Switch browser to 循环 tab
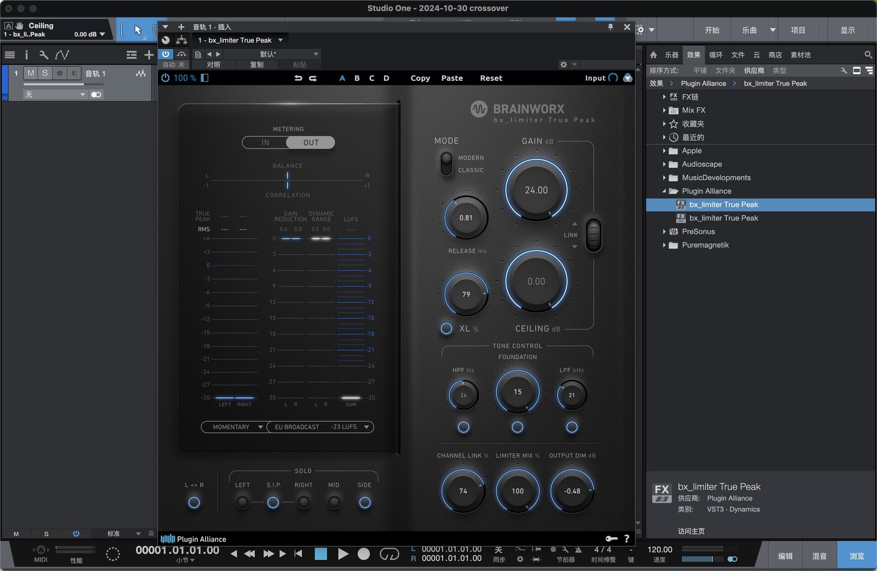This screenshot has width=877, height=571. [x=716, y=55]
